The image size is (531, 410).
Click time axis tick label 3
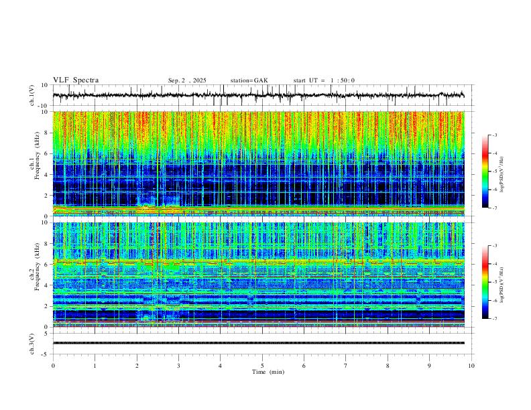point(178,366)
